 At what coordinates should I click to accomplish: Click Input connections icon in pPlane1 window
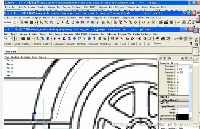tap(140, 38)
